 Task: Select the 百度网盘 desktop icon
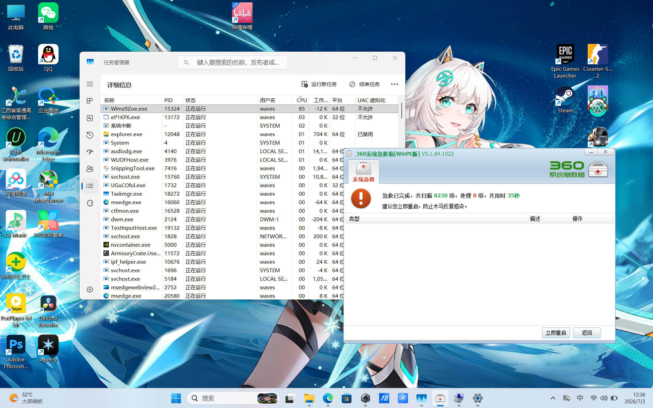tap(16, 183)
